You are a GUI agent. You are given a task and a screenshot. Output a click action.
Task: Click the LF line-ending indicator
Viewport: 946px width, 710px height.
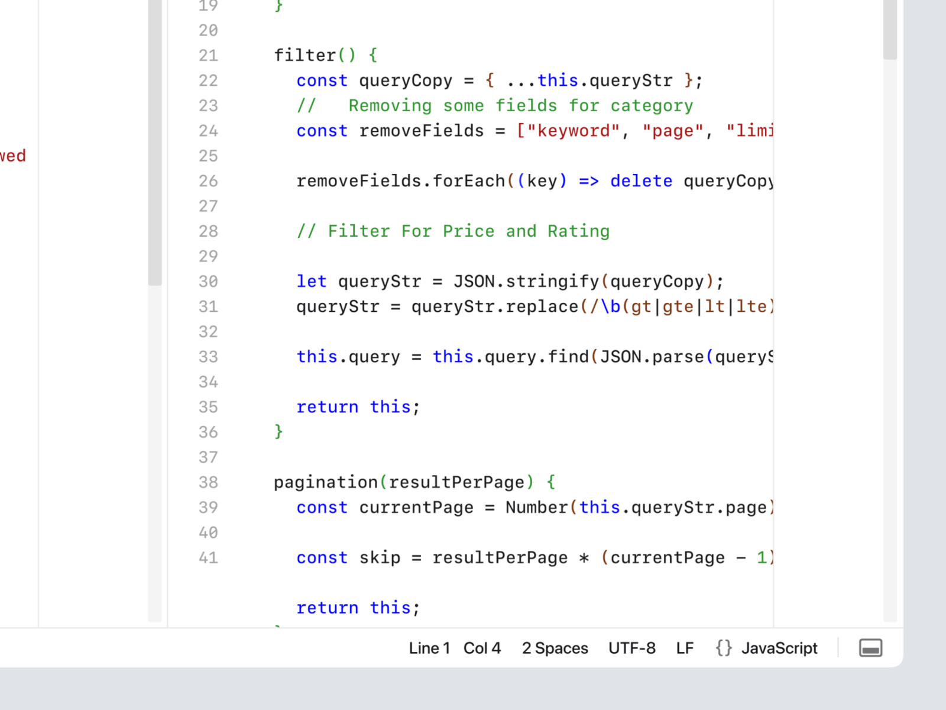[x=684, y=648]
